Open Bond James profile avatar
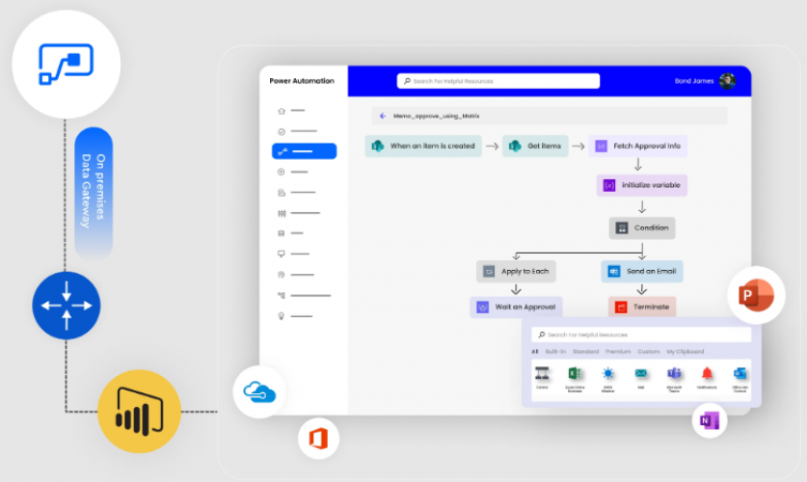This screenshot has height=482, width=807. point(727,81)
